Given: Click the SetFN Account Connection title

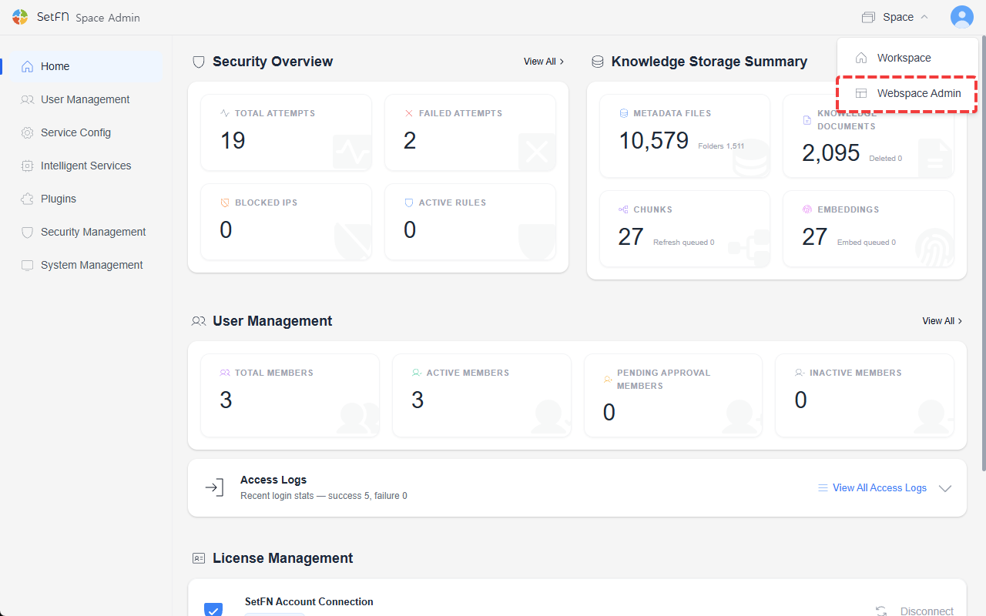Looking at the screenshot, I should 309,602.
